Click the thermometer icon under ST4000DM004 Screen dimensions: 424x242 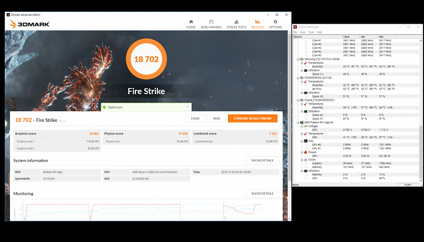coord(306,81)
